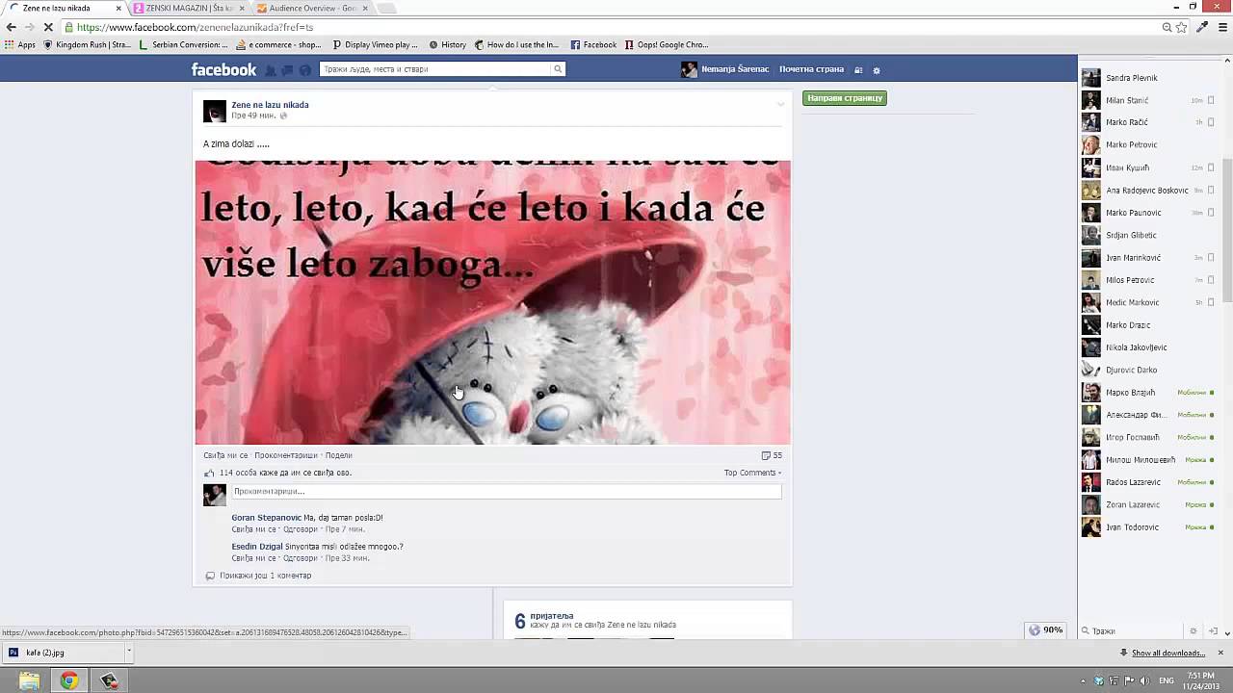The width and height of the screenshot is (1233, 693).
Task: Click Свиђа ми се under the post
Action: (x=225, y=455)
